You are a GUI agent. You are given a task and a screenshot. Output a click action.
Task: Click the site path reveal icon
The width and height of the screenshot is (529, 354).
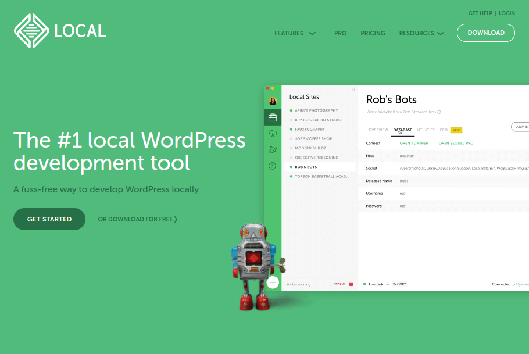click(x=439, y=112)
